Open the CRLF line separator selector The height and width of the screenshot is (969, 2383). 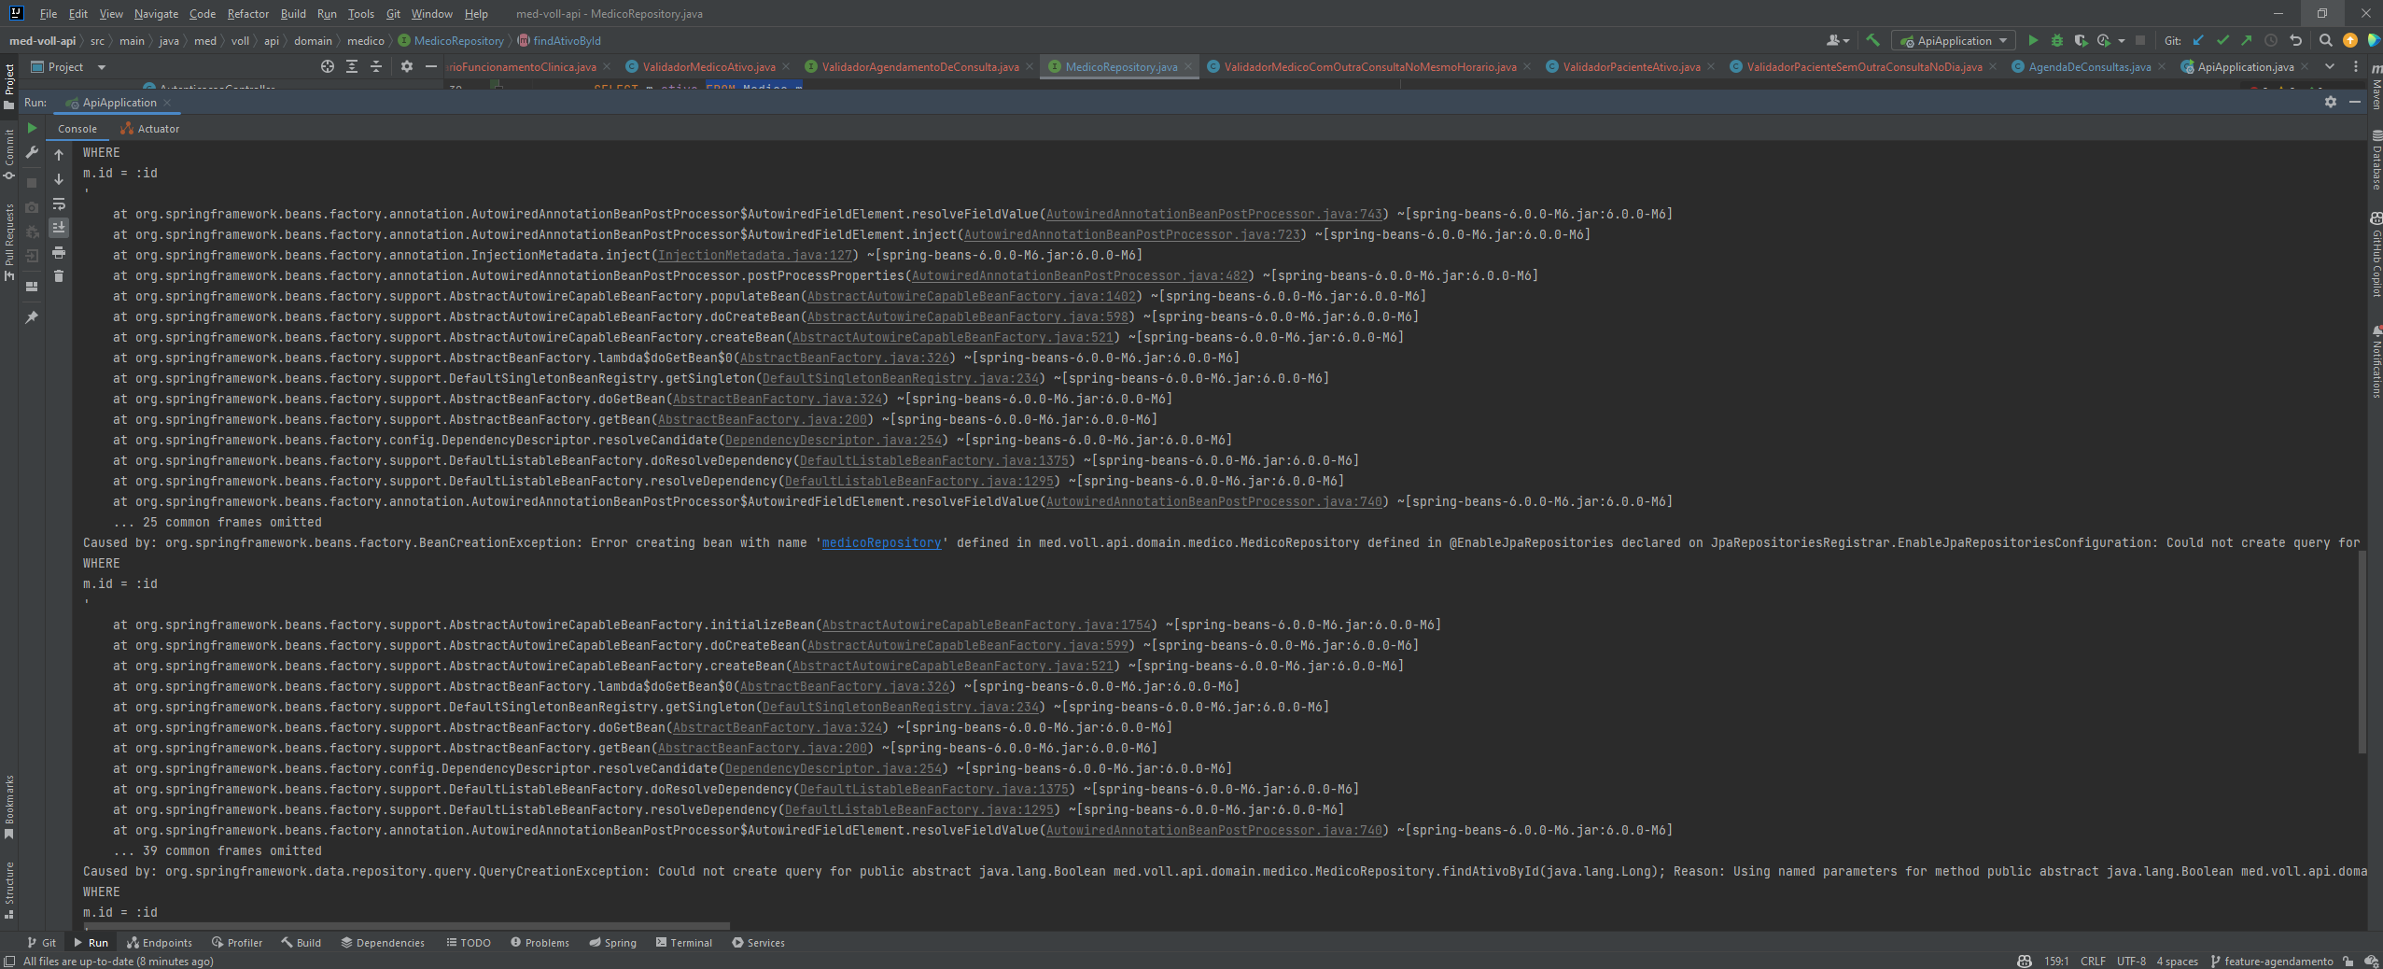point(2093,961)
